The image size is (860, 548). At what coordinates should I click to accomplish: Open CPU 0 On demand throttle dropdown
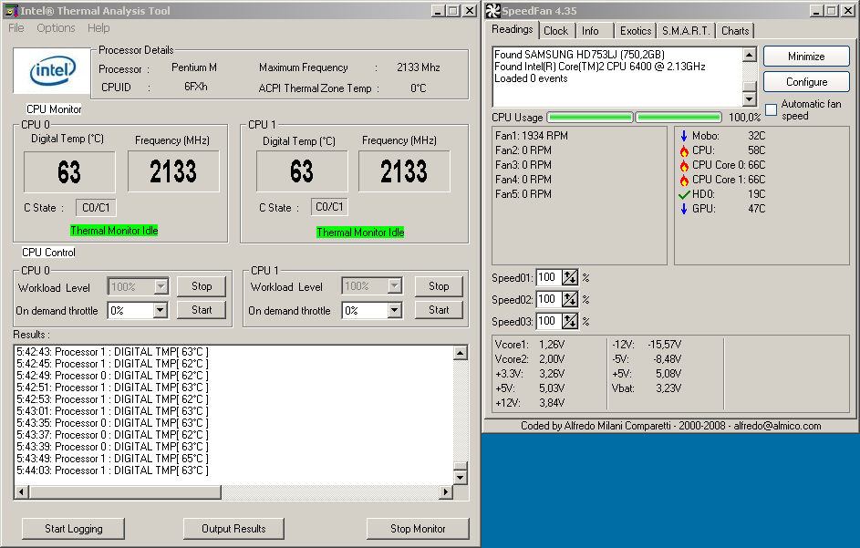[160, 311]
